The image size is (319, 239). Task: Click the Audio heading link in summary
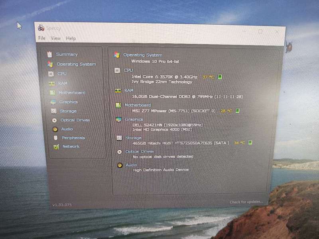(132, 165)
